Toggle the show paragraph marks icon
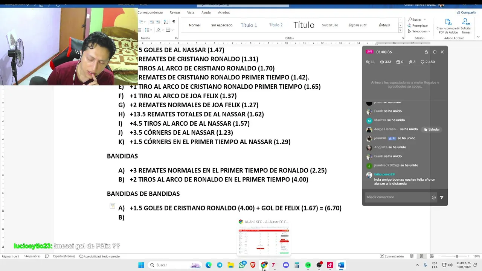The width and height of the screenshot is (482, 271). 174,22
